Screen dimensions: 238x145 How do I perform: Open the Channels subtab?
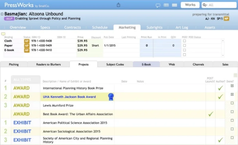[198, 64]
